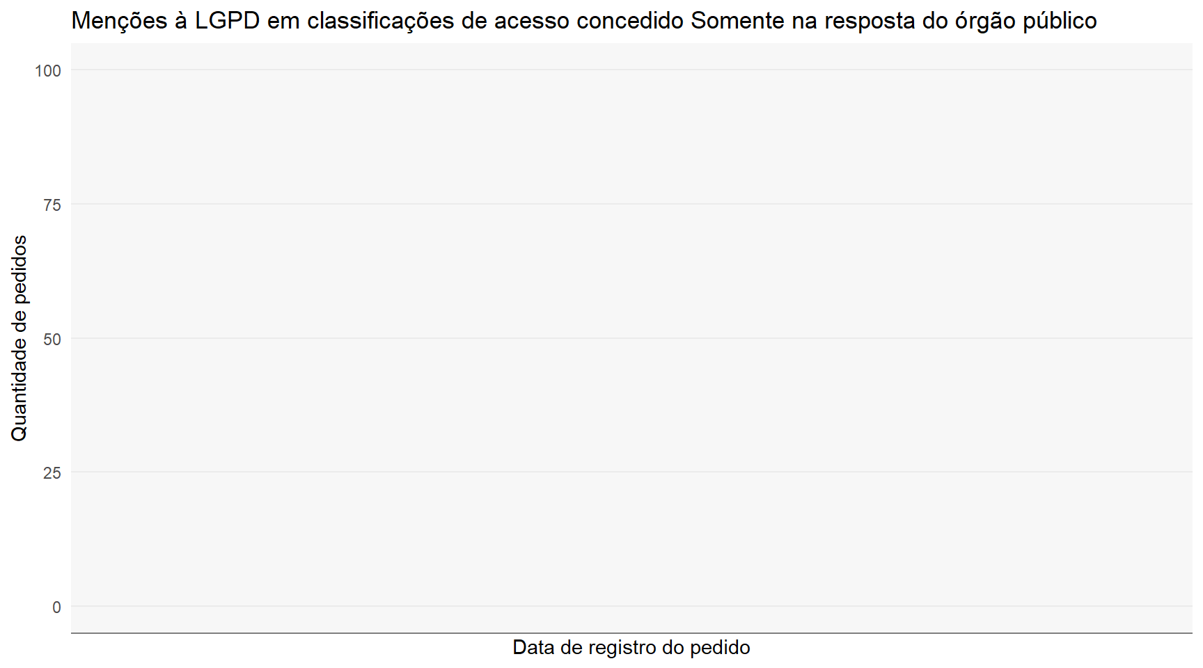Viewport: 1203px width, 668px height.
Task: Click the horizontal gridline at 0
Action: pyautogui.click(x=631, y=606)
